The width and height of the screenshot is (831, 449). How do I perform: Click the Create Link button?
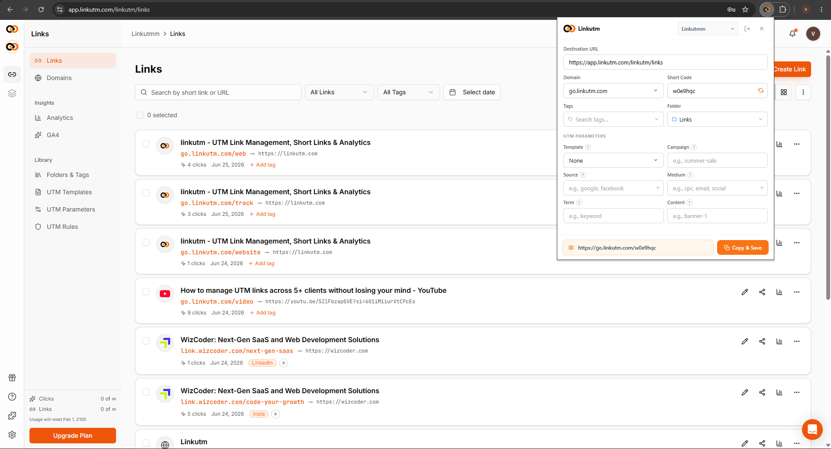792,69
